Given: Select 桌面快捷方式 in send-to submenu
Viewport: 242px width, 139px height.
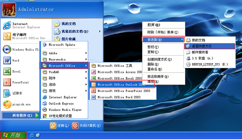Looking at the screenshot, I should point(210,46).
